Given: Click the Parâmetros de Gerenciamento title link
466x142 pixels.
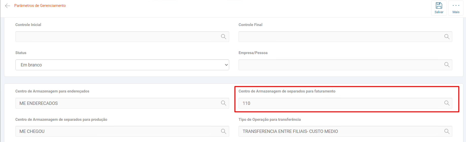Looking at the screenshot, I should tap(40, 6).
